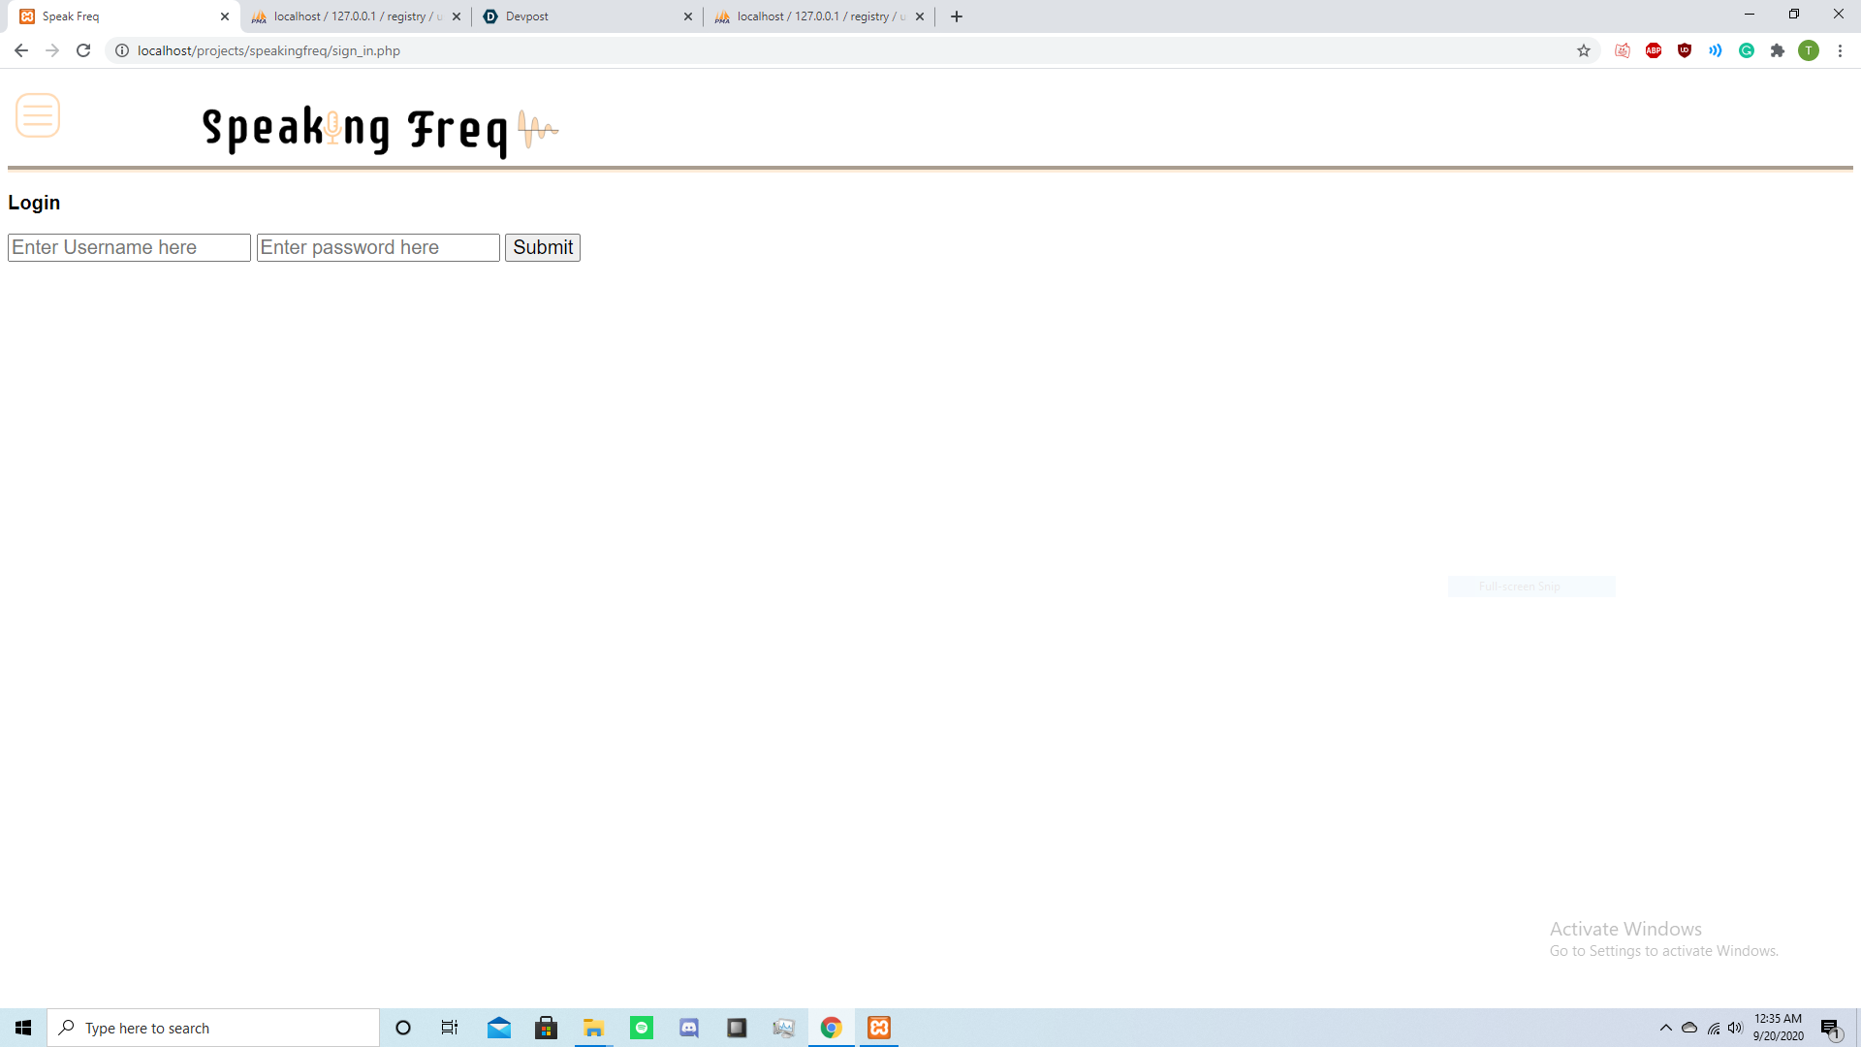1861x1047 pixels.
Task: Click the Enter password here field
Action: [x=378, y=247]
